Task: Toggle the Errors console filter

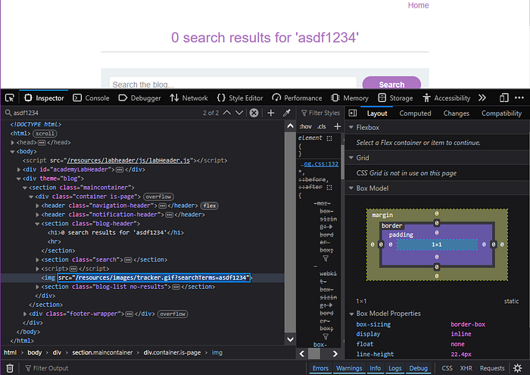Action: (320, 368)
